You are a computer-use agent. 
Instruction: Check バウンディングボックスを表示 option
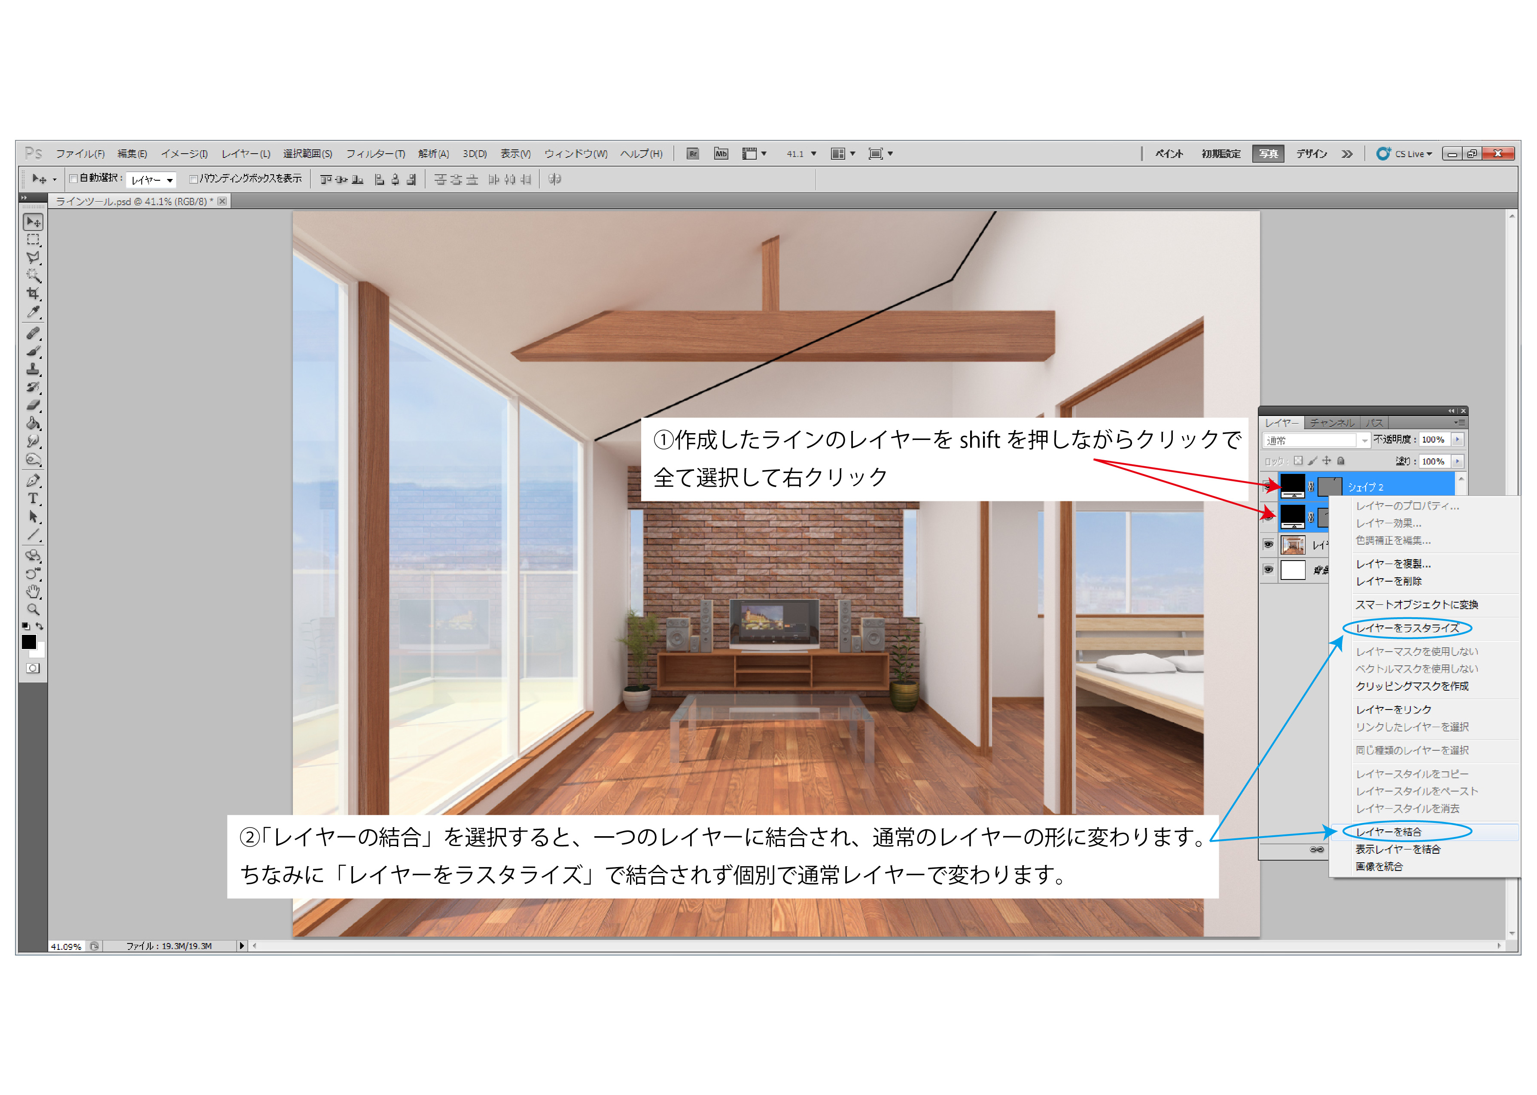coord(194,179)
